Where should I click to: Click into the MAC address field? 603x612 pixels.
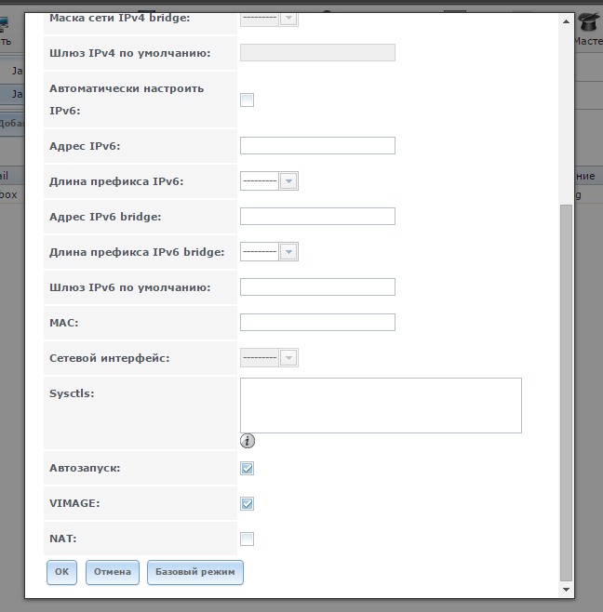pos(317,323)
